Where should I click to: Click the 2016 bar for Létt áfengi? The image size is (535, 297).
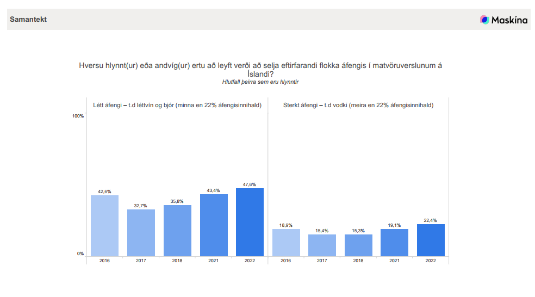point(104,226)
